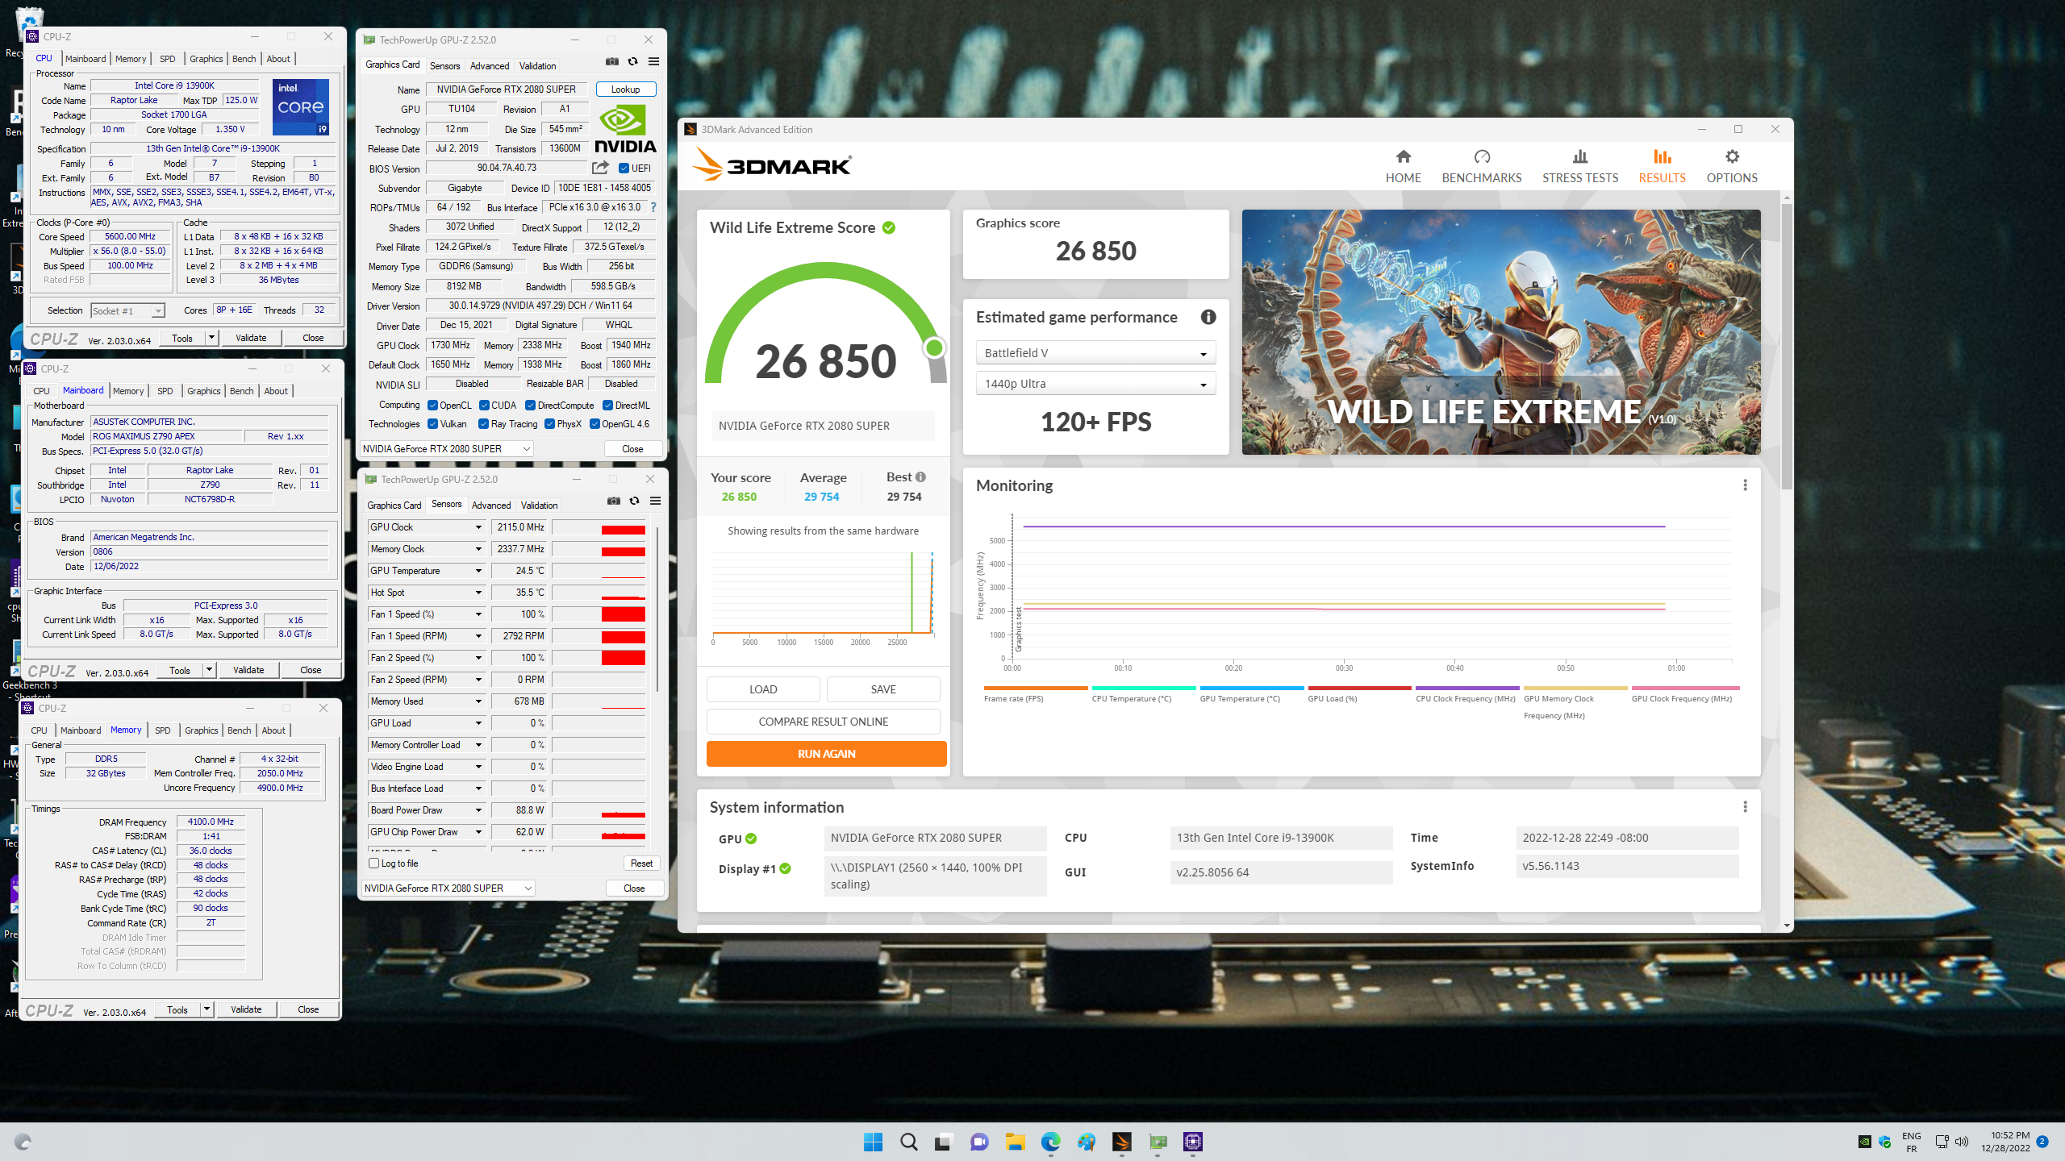Go to 3DMark BENCHMARKS section
The image size is (2065, 1161).
(1481, 166)
